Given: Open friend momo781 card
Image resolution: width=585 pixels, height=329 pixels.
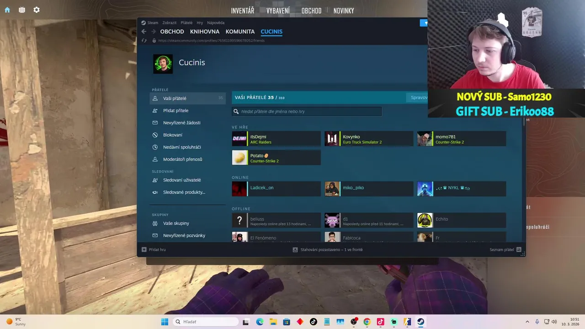Looking at the screenshot, I should (462, 139).
